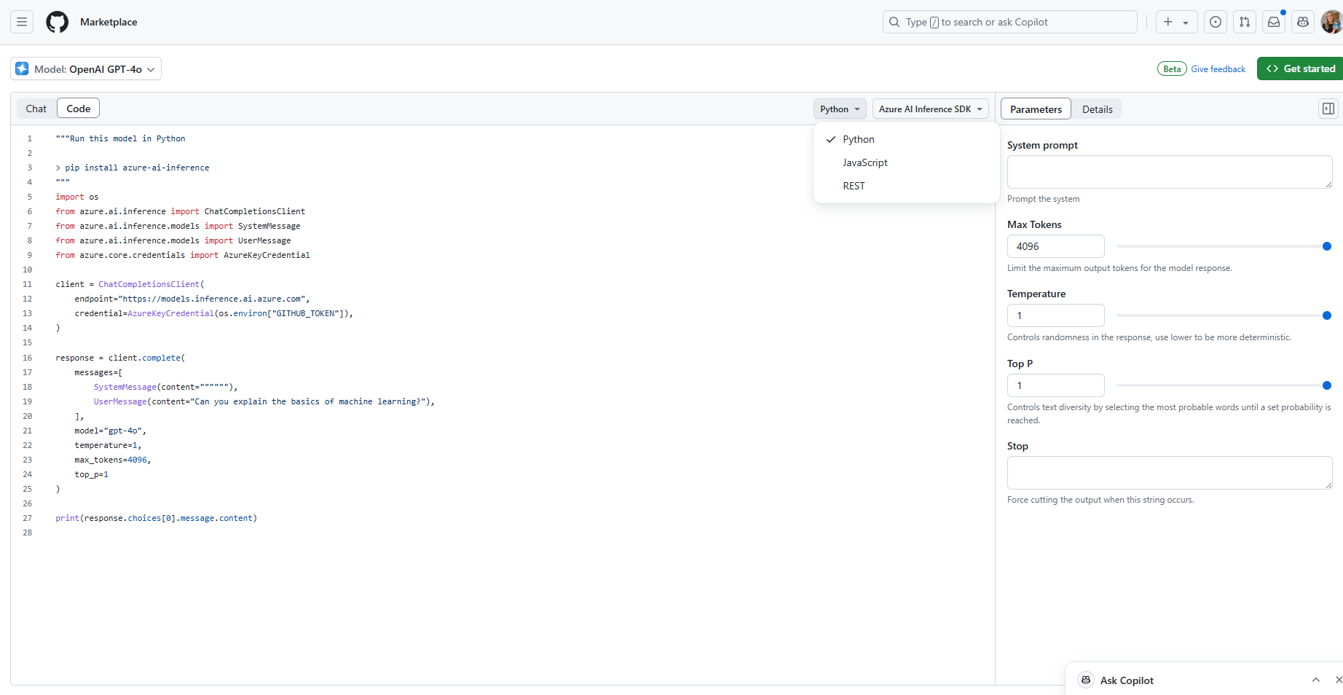Choose REST in the language menu
Screen dimensions: 1343x695
click(854, 186)
